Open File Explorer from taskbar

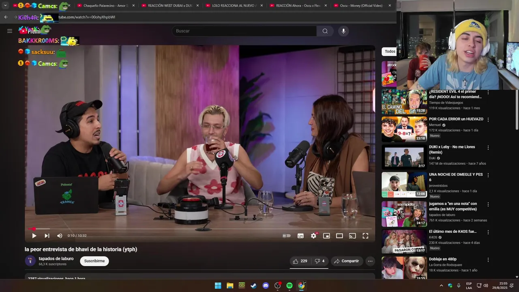coord(230,286)
